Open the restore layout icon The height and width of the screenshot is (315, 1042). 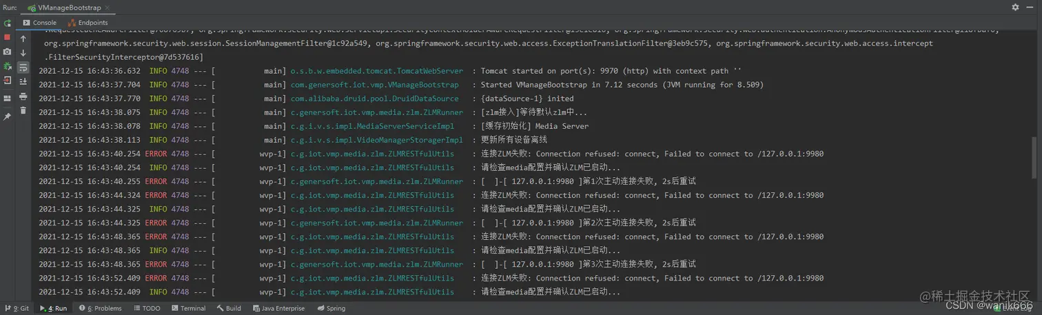coord(7,99)
